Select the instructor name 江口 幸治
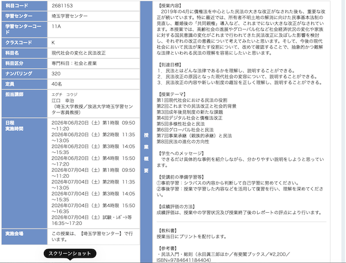The width and height of the screenshot is (346, 263). (x=63, y=100)
